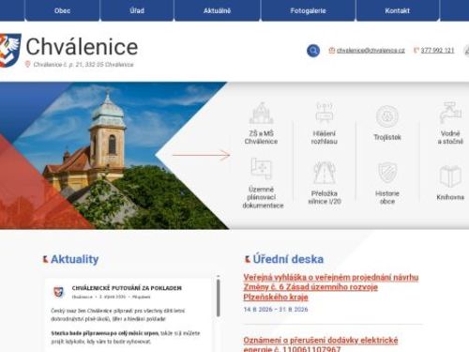Open the Přeložka silnice I/20 road icon
The height and width of the screenshot is (352, 469).
(x=325, y=173)
